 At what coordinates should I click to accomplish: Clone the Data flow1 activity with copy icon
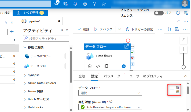coord(106,66)
